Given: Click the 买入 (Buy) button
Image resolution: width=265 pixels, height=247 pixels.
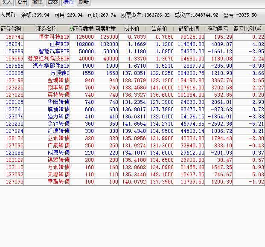Looking at the screenshot, I should click(7, 2).
